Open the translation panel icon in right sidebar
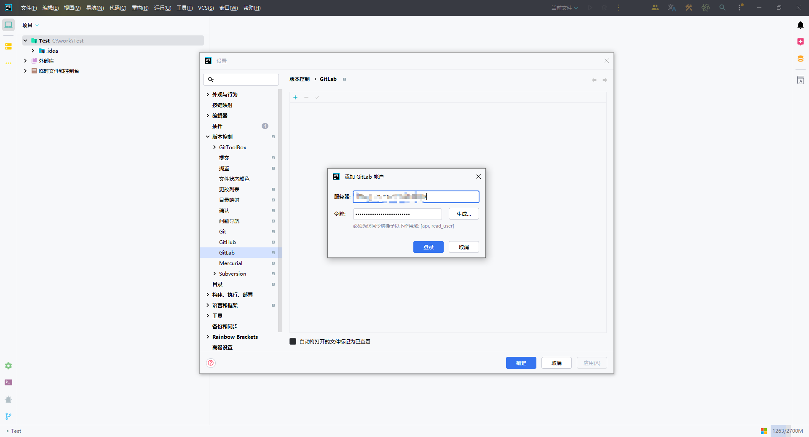The width and height of the screenshot is (809, 437). [x=801, y=80]
